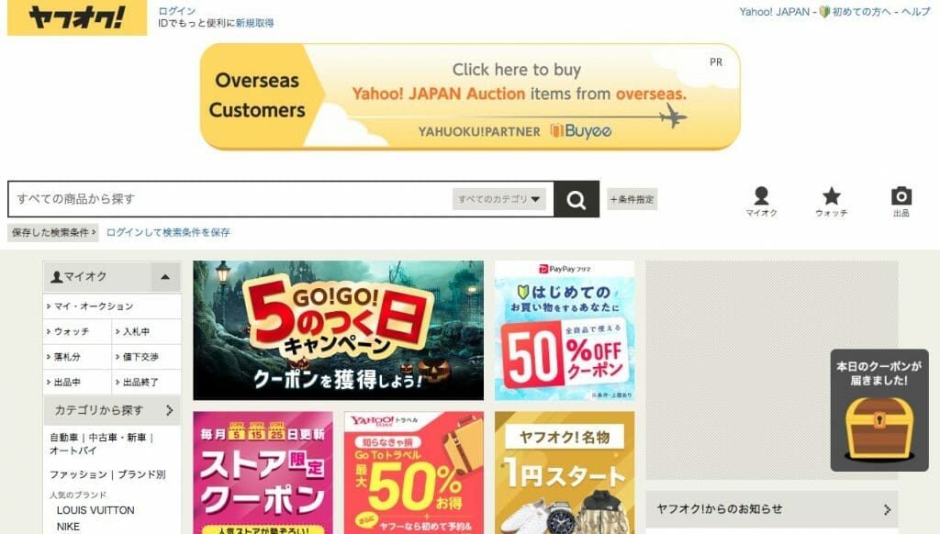The width and height of the screenshot is (940, 534).
Task: Open the すべてのカテゴリ dropdown
Action: coord(498,199)
